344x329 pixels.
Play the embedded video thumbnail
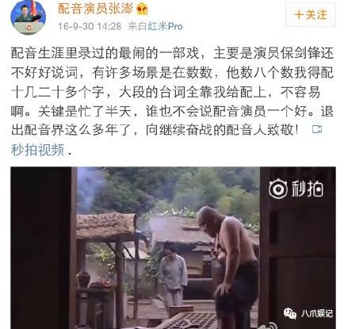173,247
